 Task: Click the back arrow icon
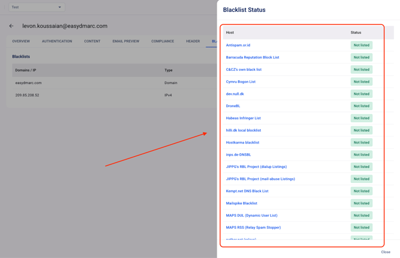click(x=11, y=26)
